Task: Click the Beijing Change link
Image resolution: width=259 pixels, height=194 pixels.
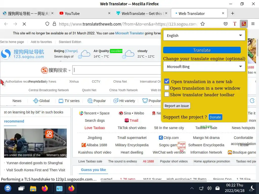Action: pos(71,51)
